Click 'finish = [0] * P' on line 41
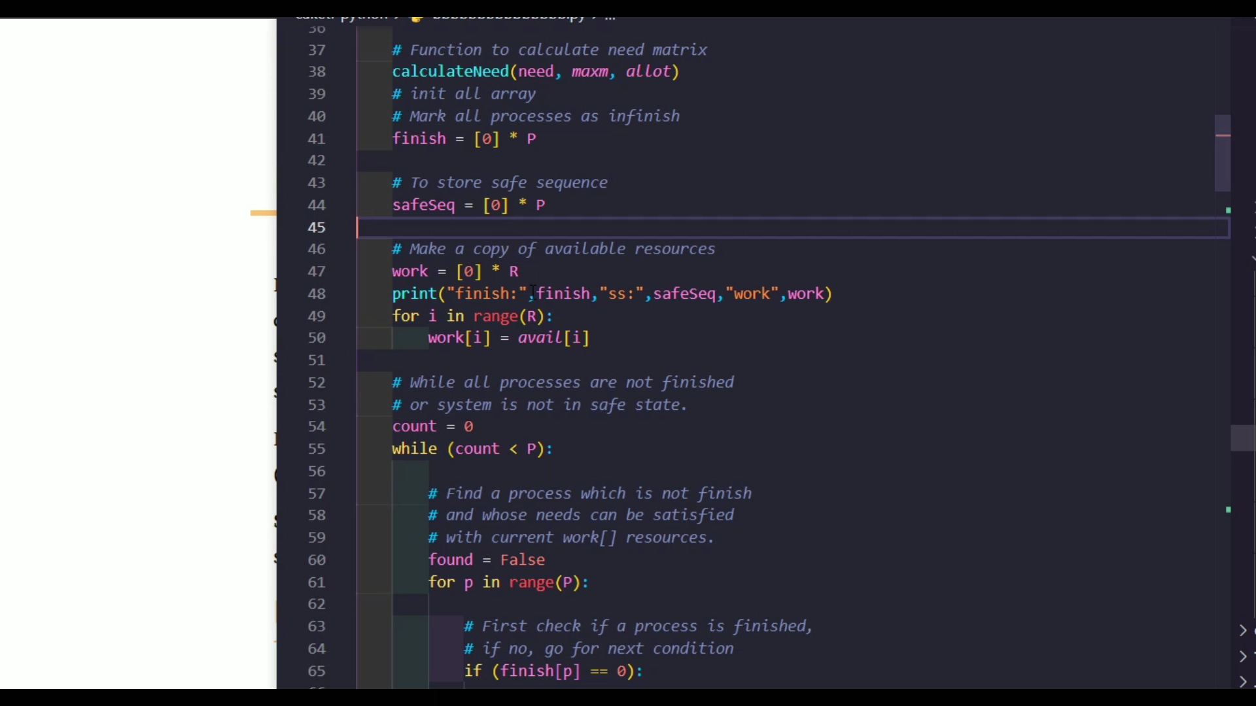Image resolution: width=1256 pixels, height=706 pixels. point(464,139)
